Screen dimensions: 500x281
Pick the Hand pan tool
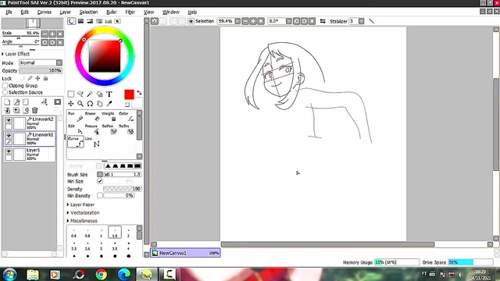point(99,104)
